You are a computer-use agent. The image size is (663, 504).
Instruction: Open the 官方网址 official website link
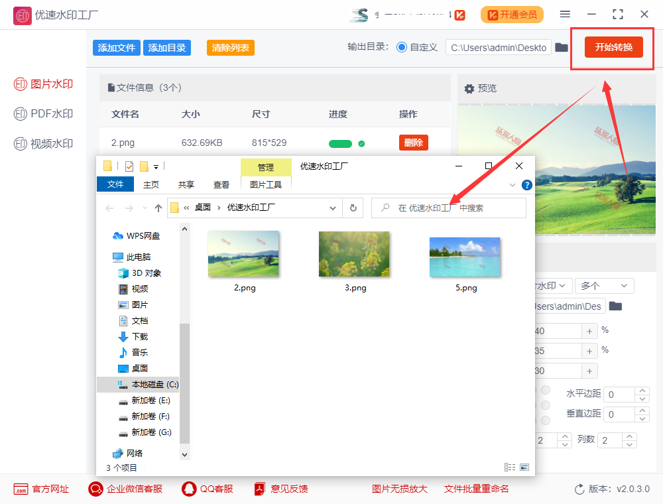click(41, 489)
